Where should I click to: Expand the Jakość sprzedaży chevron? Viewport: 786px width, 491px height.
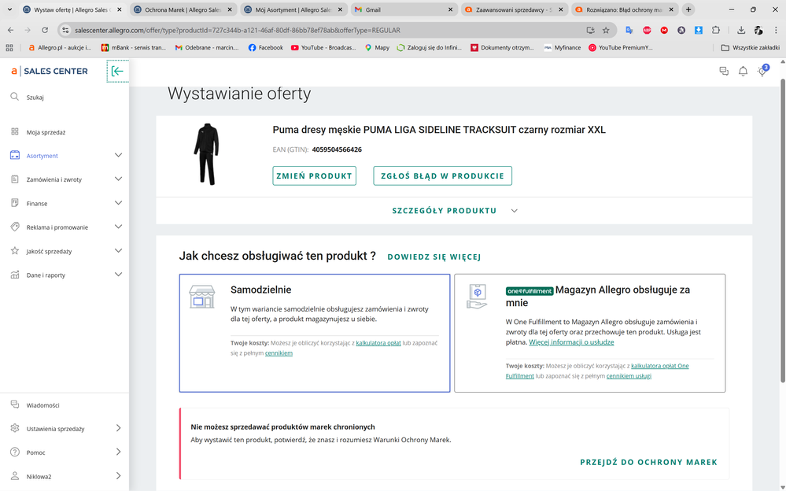click(118, 251)
